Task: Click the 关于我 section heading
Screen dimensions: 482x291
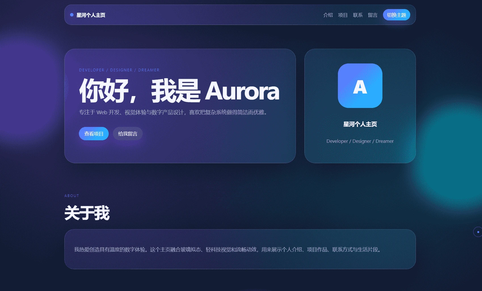Action: click(x=87, y=213)
